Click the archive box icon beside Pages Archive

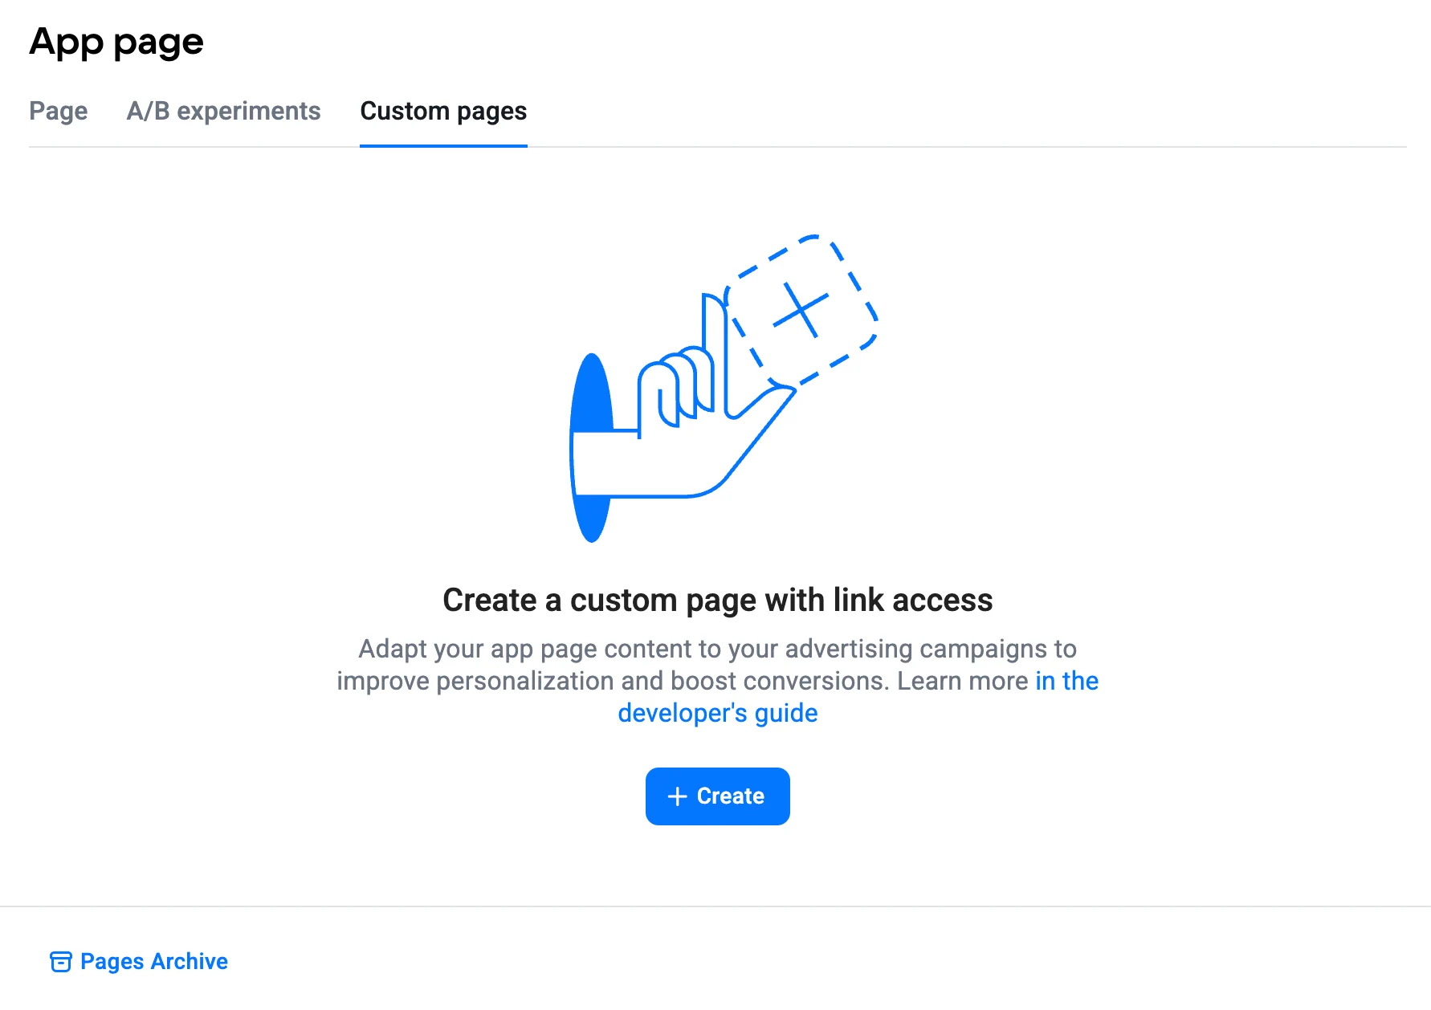point(62,962)
